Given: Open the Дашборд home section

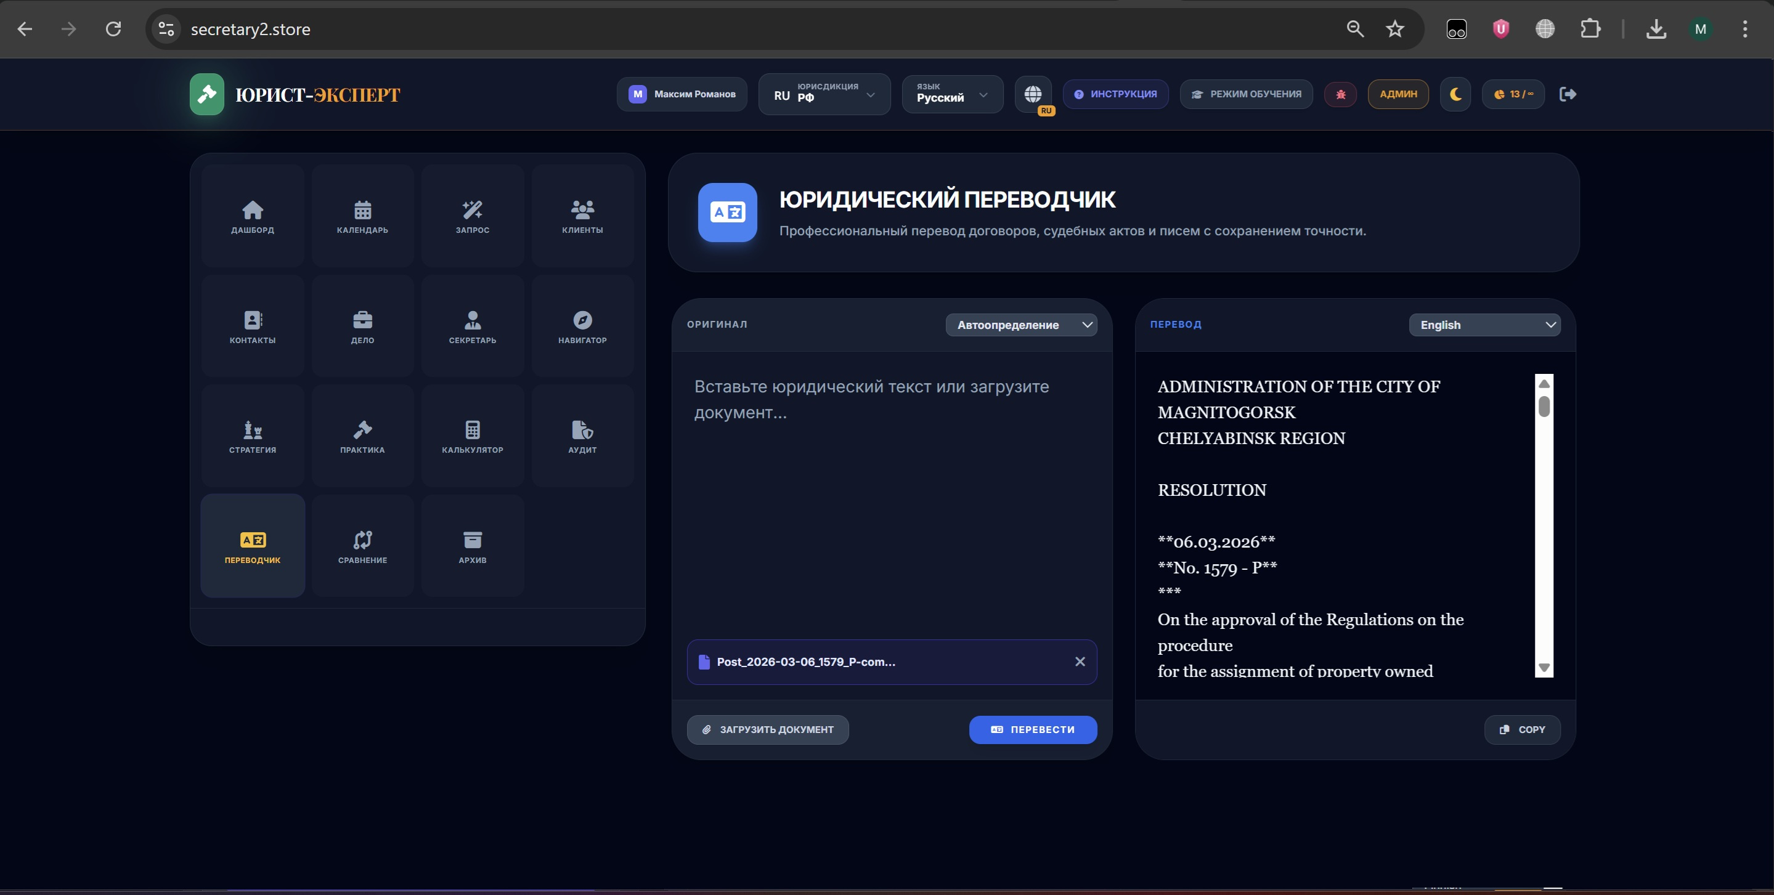Looking at the screenshot, I should click(x=253, y=216).
